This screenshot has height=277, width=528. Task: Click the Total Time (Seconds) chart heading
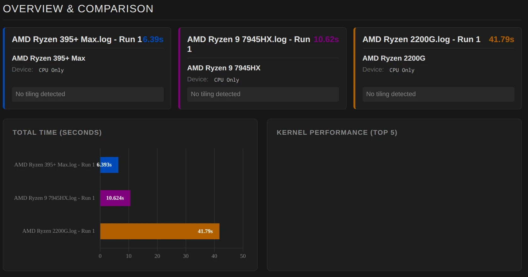point(57,133)
